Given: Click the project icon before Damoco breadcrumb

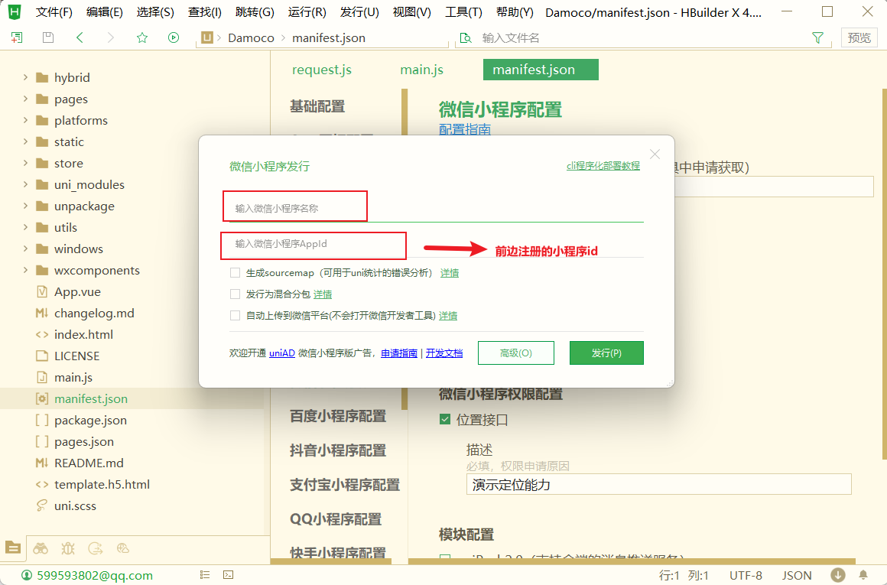Looking at the screenshot, I should click(x=207, y=38).
